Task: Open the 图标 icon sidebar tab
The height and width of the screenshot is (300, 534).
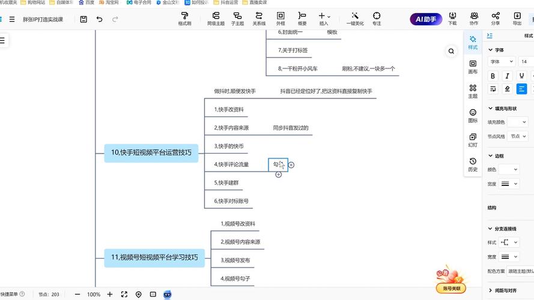Action: click(x=473, y=116)
